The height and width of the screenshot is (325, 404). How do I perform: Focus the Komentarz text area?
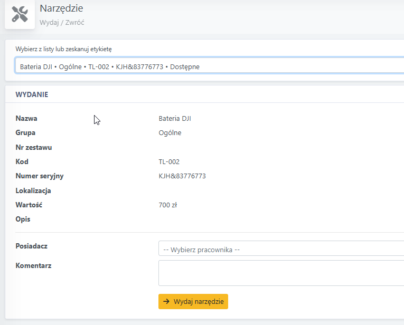coord(281,273)
